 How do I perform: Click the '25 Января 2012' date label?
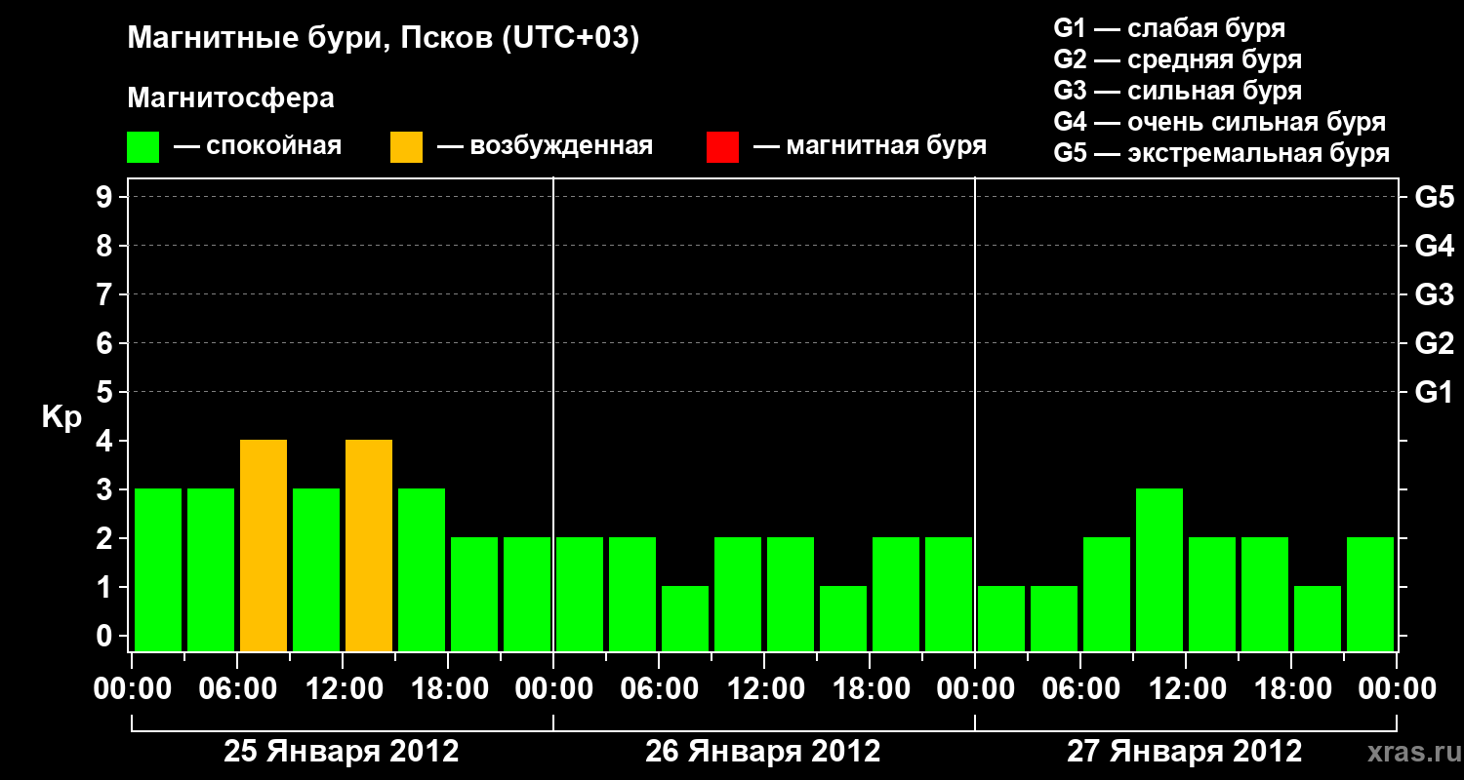click(342, 752)
